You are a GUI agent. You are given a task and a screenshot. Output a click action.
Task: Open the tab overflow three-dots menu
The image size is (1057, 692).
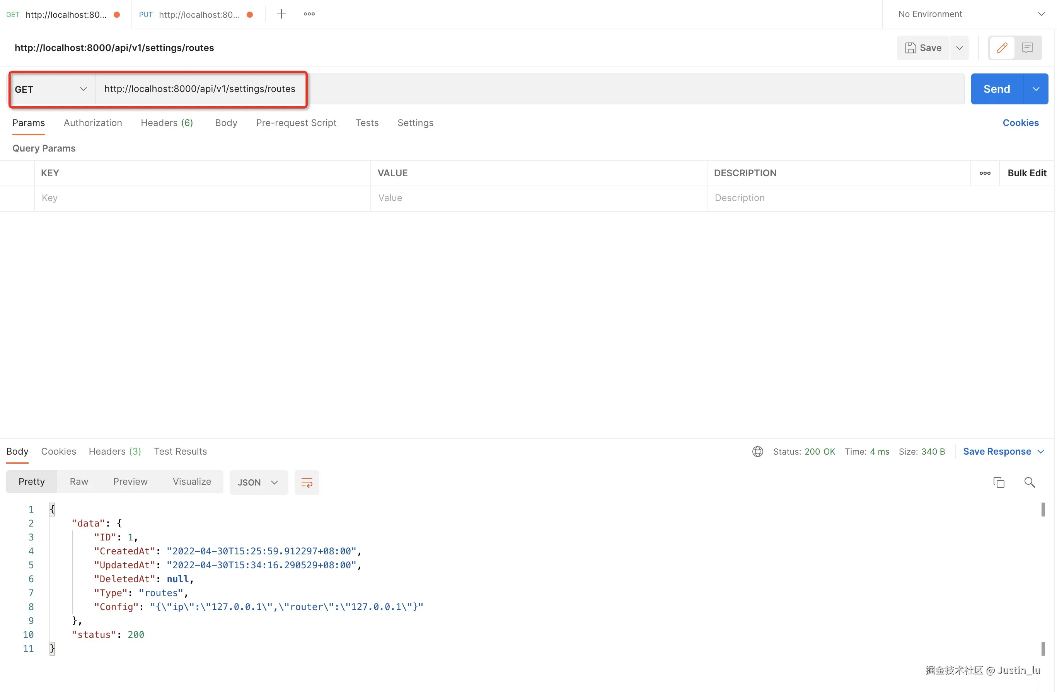tap(309, 14)
